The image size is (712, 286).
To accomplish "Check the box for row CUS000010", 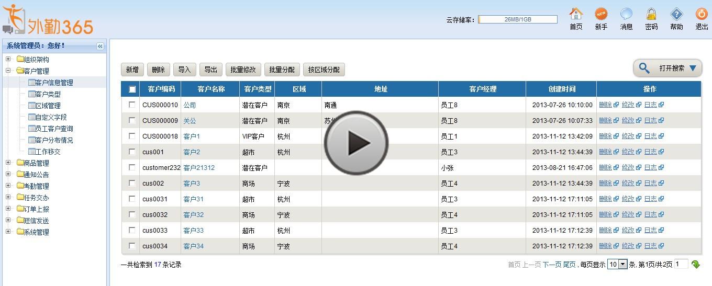I will pyautogui.click(x=132, y=105).
